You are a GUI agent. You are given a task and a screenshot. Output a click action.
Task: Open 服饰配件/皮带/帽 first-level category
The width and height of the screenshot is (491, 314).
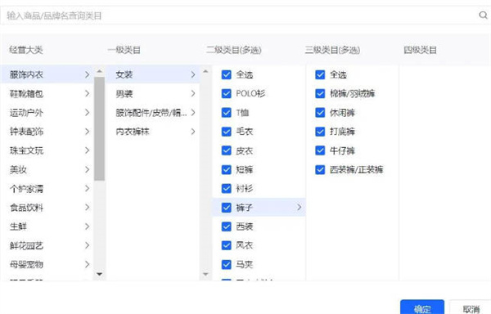[x=153, y=113]
